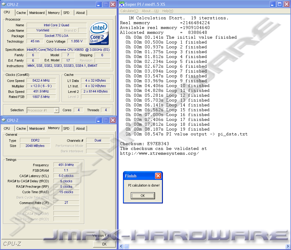Click the Rated FSB value 1807.5 MHz
This screenshot has width=291, height=250.
pyautogui.click(x=41, y=97)
